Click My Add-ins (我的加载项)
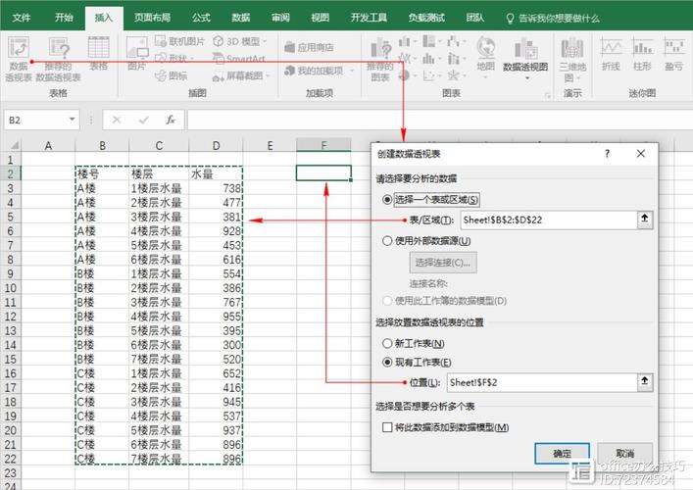 (315, 71)
